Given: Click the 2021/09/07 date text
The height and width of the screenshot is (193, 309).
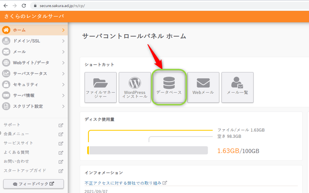Looking at the screenshot, I should (x=96, y=191).
